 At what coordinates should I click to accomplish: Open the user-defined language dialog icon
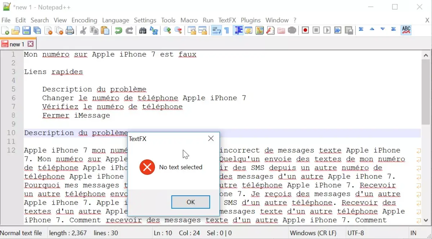(x=249, y=30)
